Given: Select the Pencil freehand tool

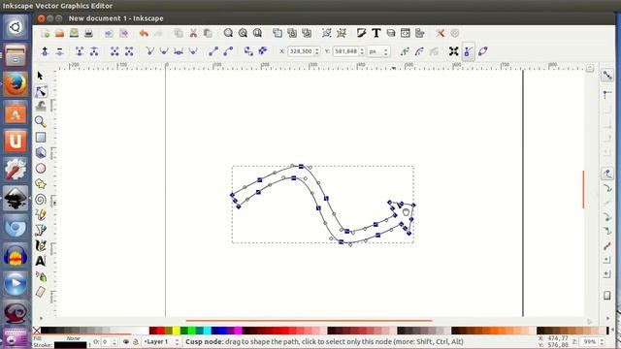Looking at the screenshot, I should pyautogui.click(x=41, y=214).
